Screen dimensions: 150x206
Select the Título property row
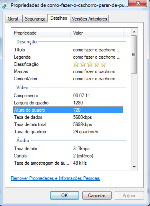pyautogui.click(x=68, y=50)
